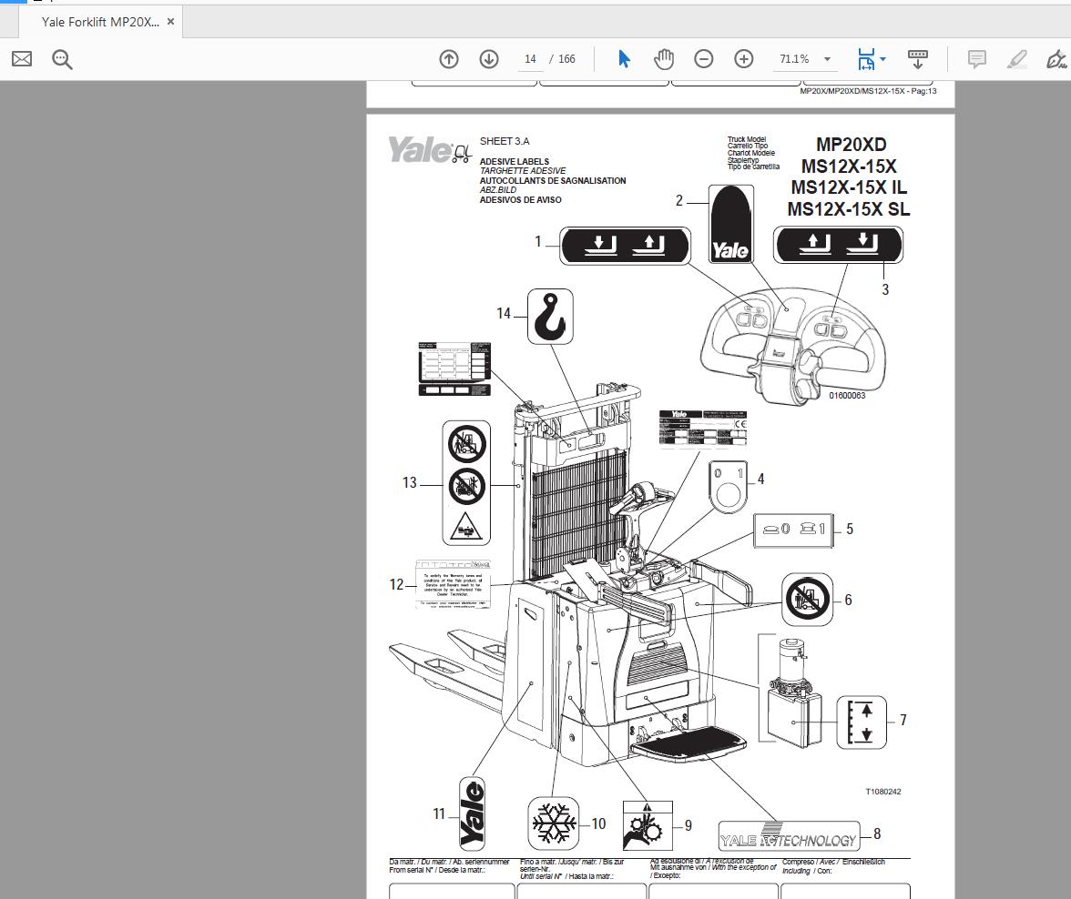This screenshot has width=1071, height=899.
Task: Add a sticky note comment
Action: coord(975,58)
